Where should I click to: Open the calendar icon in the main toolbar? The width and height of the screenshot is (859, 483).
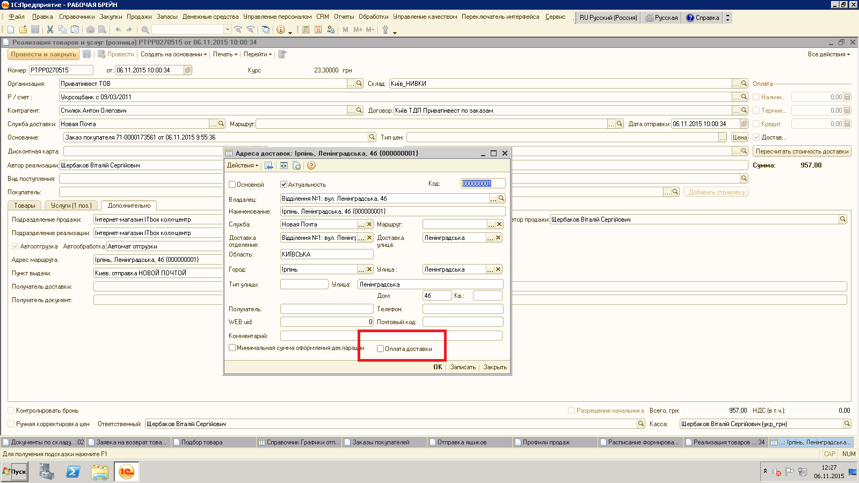(x=318, y=30)
